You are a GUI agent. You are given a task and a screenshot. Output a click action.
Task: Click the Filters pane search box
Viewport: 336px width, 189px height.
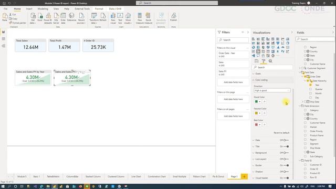[233, 40]
